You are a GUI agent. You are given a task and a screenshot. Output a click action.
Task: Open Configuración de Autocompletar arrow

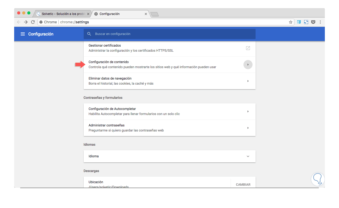click(248, 111)
